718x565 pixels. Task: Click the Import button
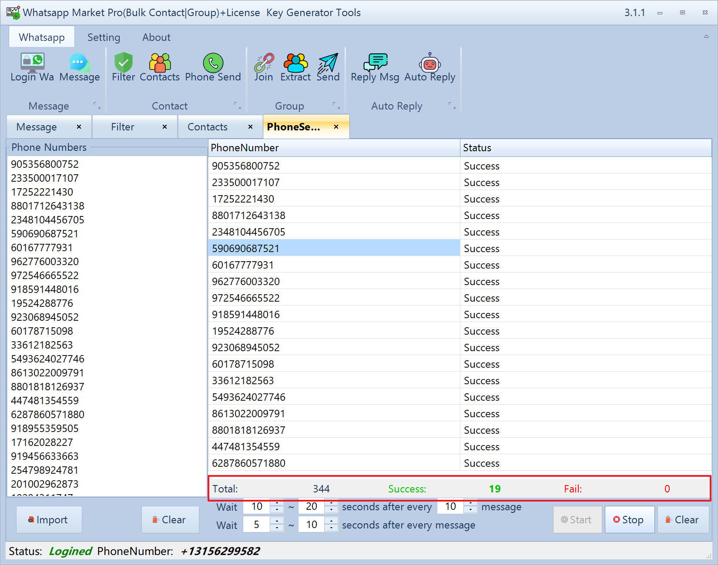click(49, 520)
